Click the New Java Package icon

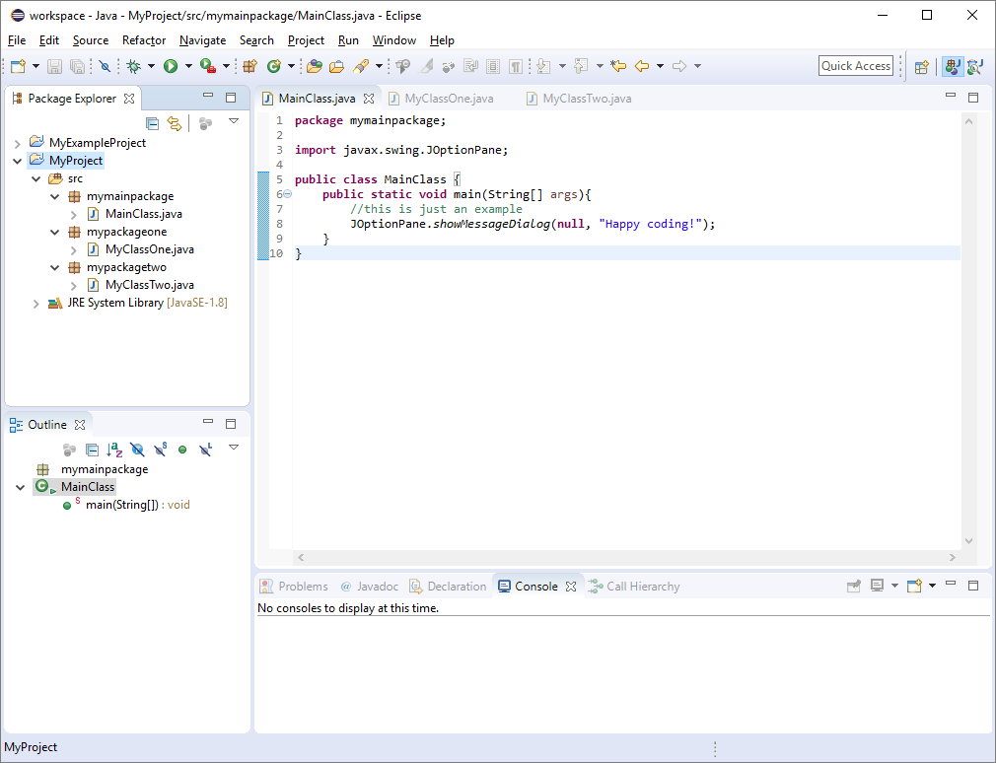pyautogui.click(x=249, y=66)
